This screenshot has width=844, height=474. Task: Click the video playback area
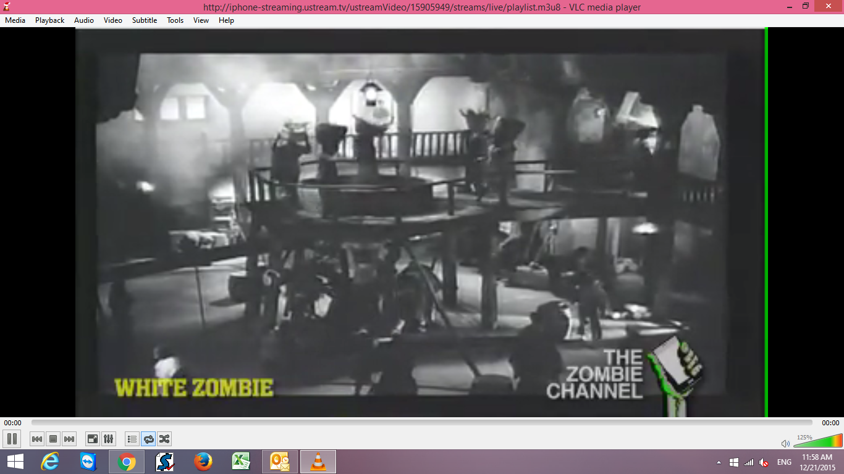point(421,222)
